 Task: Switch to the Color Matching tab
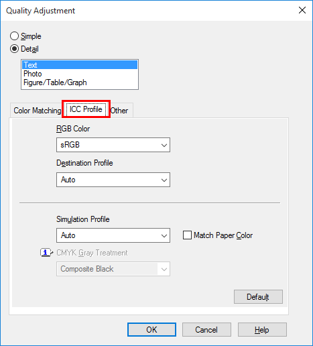click(37, 111)
